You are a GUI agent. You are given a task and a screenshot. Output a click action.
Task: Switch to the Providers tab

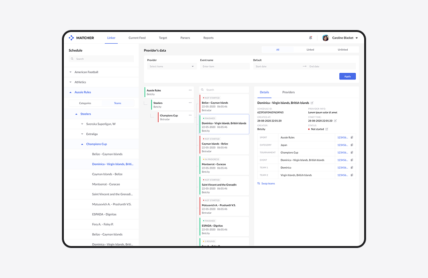pos(288,93)
